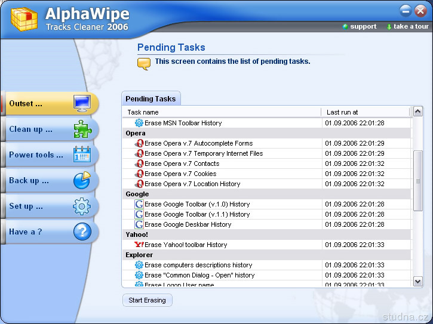Click the green puzzle piece Clean up icon
The width and height of the screenshot is (433, 324).
pyautogui.click(x=82, y=129)
